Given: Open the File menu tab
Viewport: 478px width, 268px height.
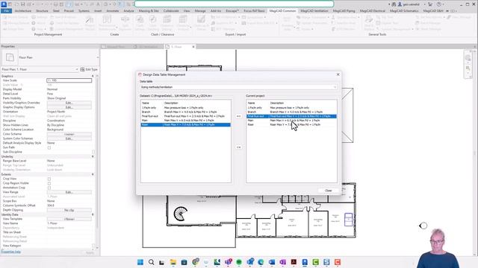Looking at the screenshot, I should pos(7,10).
